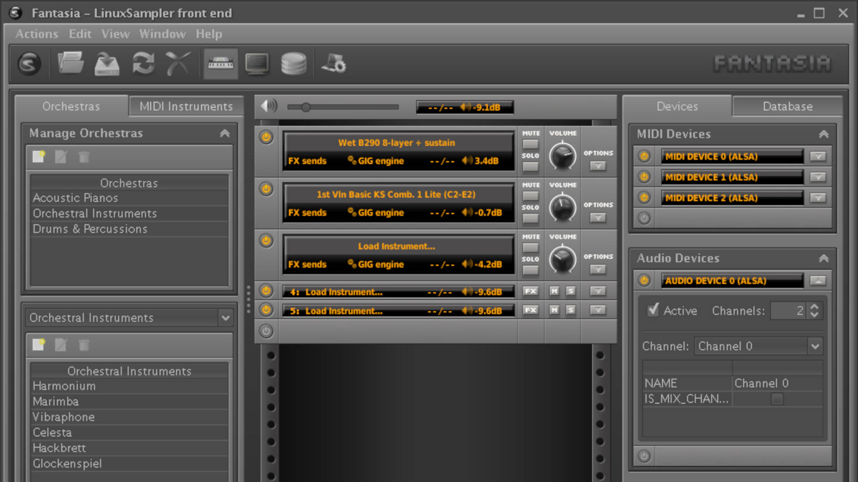The height and width of the screenshot is (482, 858).
Task: Uncheck Active for Audio Device 0
Action: click(653, 310)
